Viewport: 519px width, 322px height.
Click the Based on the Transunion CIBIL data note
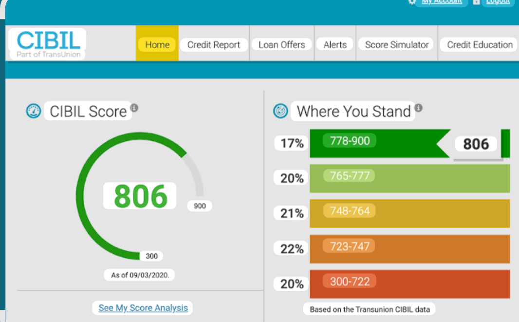[370, 309]
